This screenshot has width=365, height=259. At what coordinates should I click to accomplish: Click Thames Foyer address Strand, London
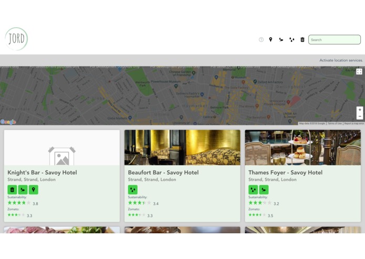tap(273, 179)
